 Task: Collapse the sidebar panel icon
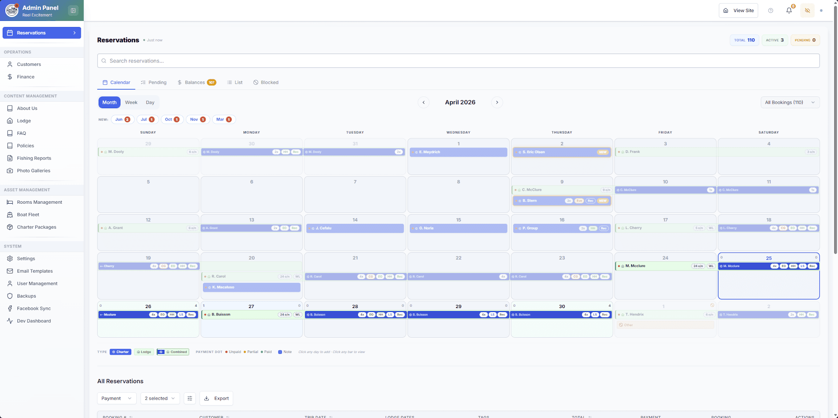73,10
